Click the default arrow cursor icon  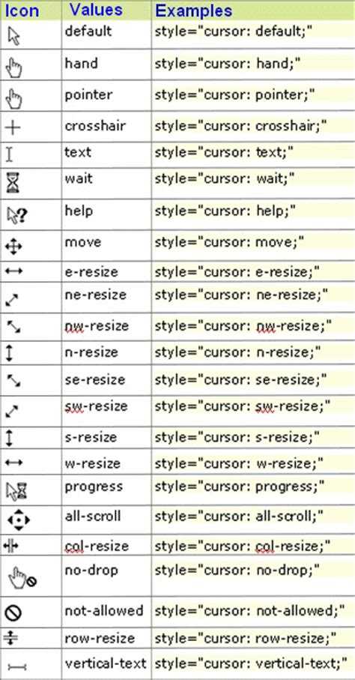coord(14,37)
